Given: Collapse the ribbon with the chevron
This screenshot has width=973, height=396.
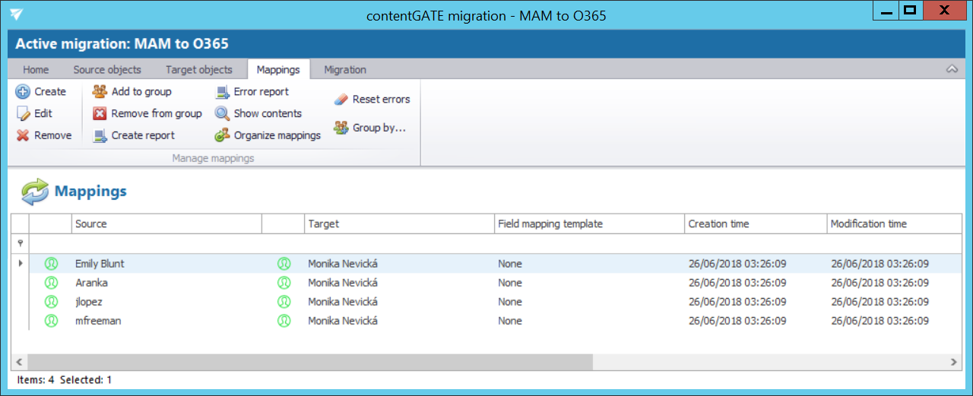Looking at the screenshot, I should pyautogui.click(x=952, y=69).
